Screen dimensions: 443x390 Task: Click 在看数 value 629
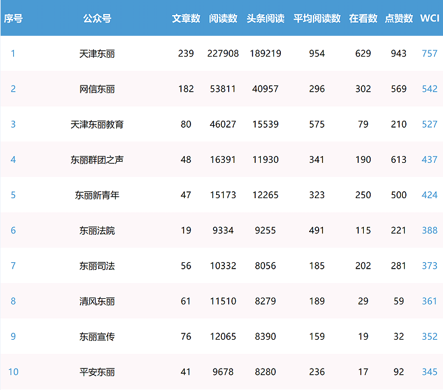tap(363, 53)
